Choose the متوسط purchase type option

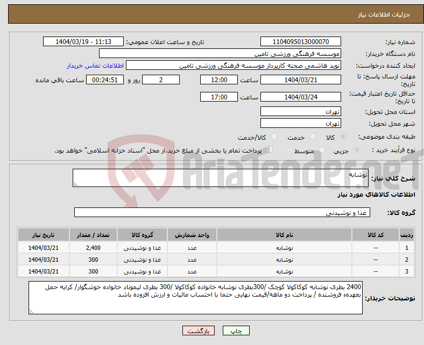tap(321, 150)
